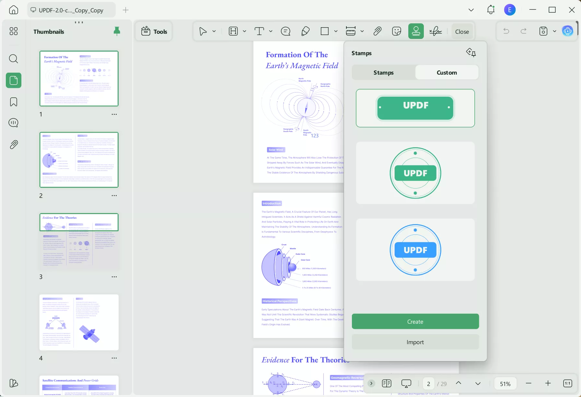Click the Create stamp button
This screenshot has height=397, width=581.
[415, 321]
